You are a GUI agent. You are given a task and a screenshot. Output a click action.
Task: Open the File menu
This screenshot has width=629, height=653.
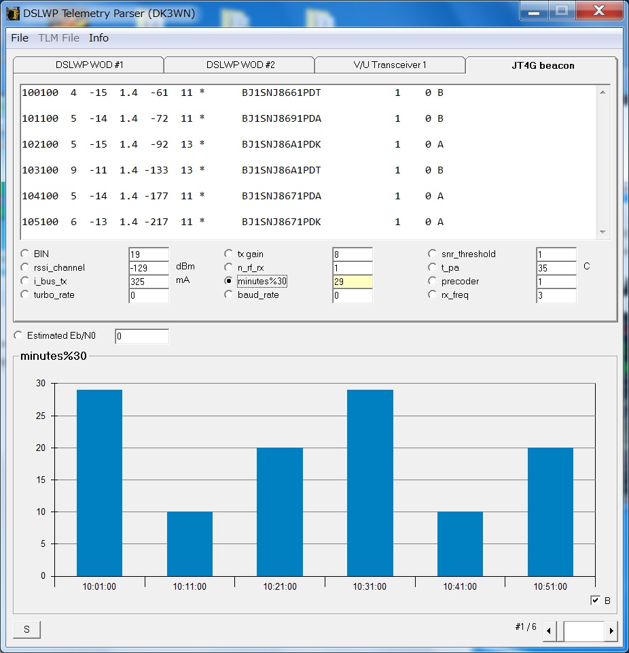(x=20, y=38)
